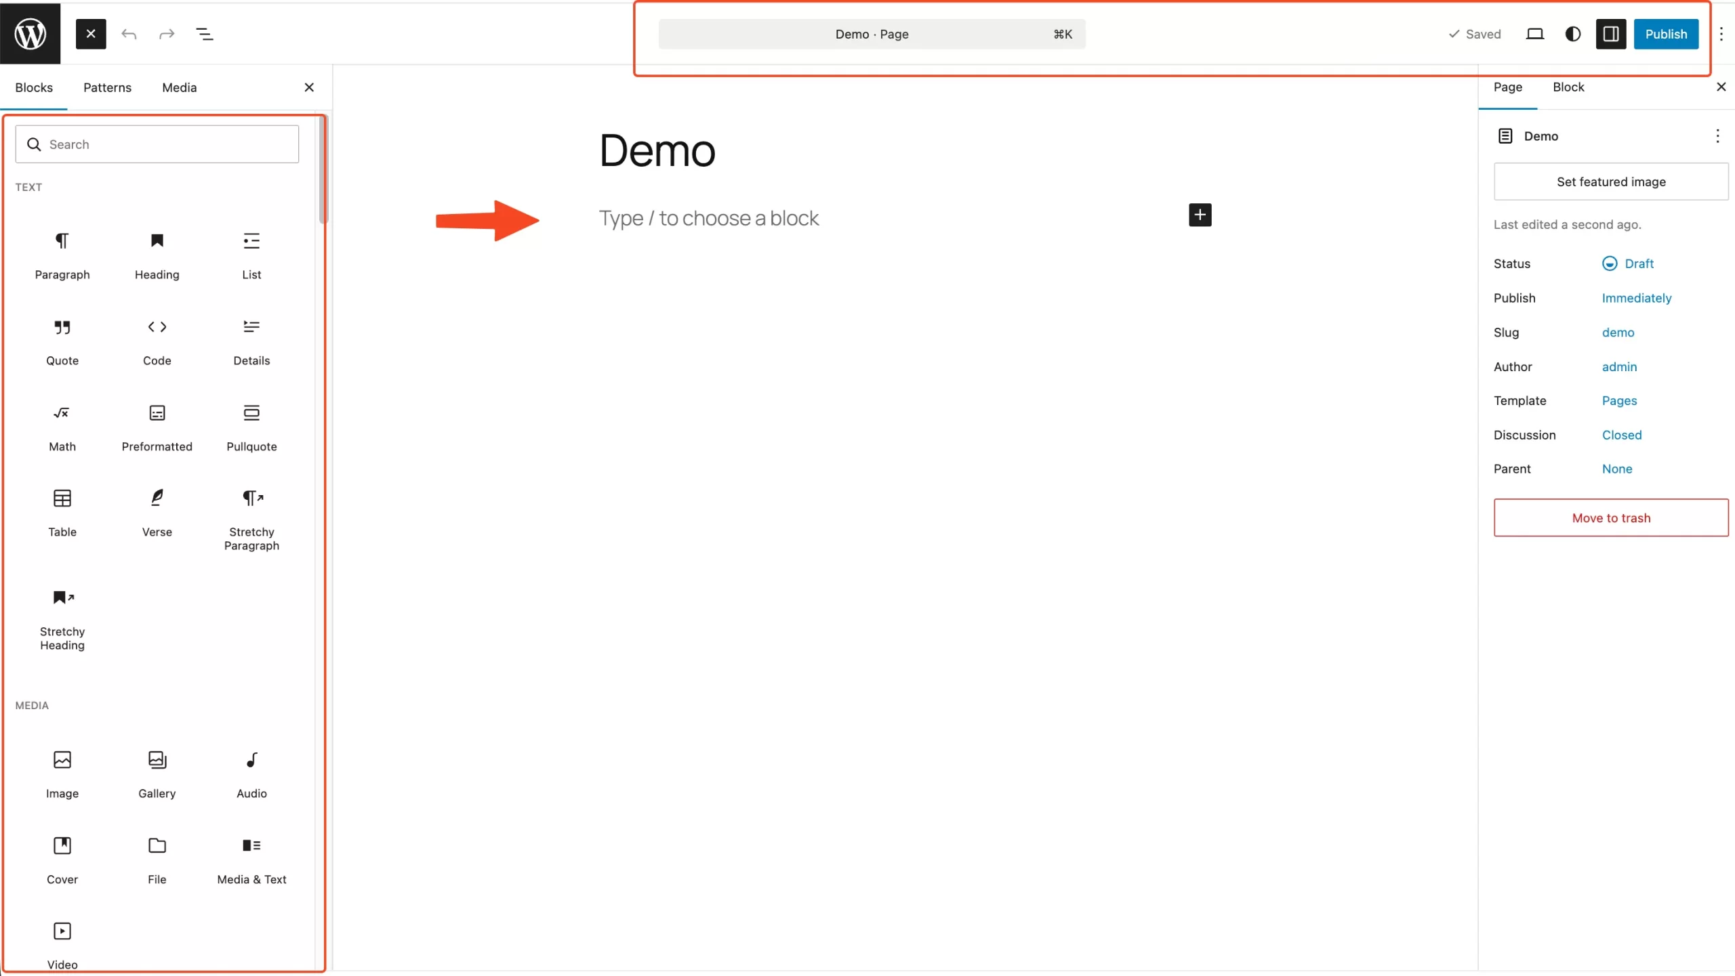Screen dimensions: 1735x976
Task: Switch to the Block tab
Action: tap(1569, 87)
